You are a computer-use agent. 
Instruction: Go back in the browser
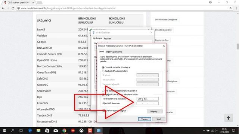[x=3, y=8]
